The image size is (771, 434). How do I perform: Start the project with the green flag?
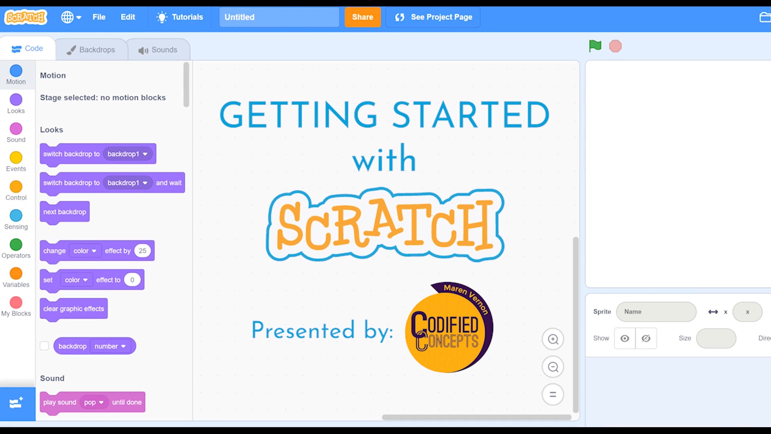[594, 46]
